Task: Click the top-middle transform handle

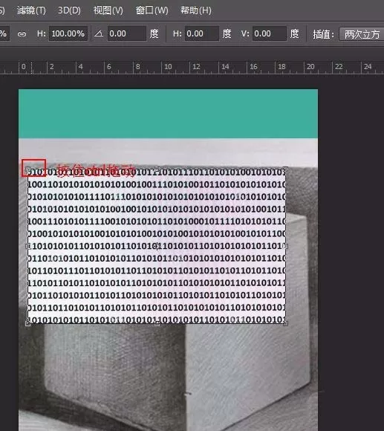Action: pos(157,168)
